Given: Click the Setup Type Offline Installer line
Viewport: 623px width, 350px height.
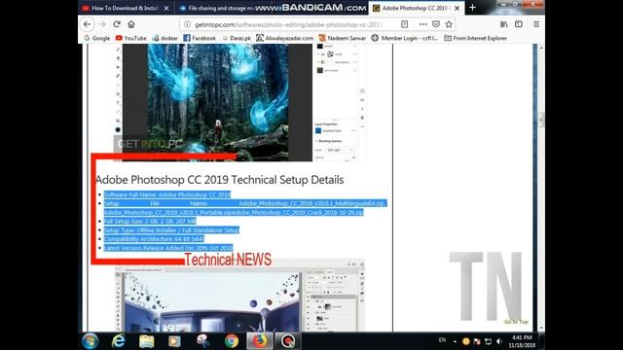Looking at the screenshot, I should [171, 230].
